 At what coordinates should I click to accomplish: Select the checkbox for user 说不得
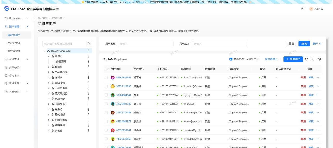pyautogui.click(x=106, y=130)
